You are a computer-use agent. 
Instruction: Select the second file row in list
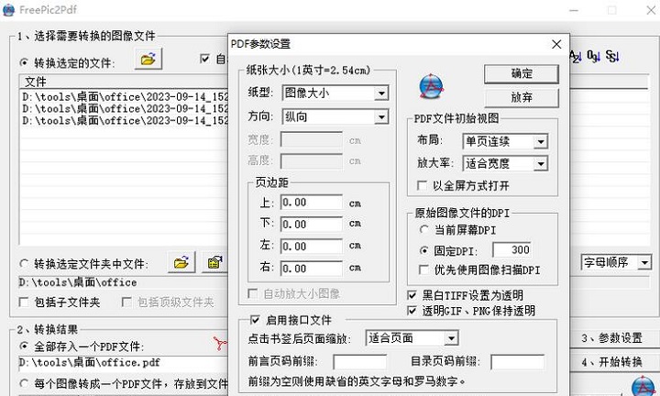point(125,109)
